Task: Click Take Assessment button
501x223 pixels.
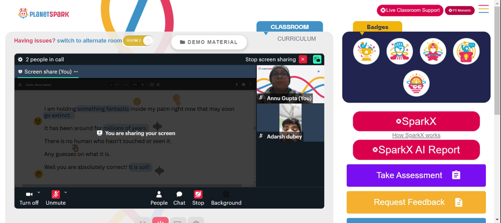Action: pyautogui.click(x=416, y=175)
